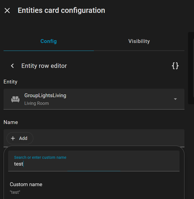Click the sofa icon beside GroupLightsLiving

point(15,99)
